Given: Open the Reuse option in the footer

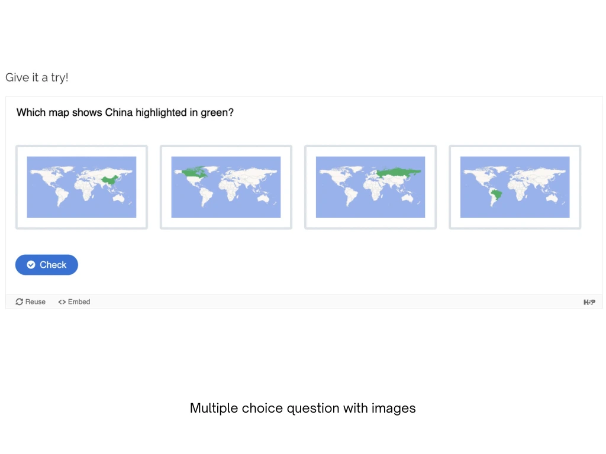Looking at the screenshot, I should tap(30, 301).
